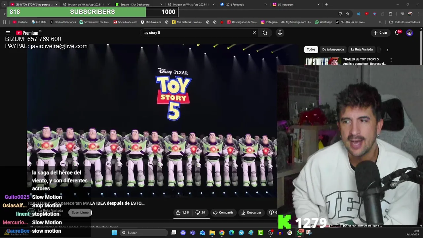Image resolution: width=423 pixels, height=238 pixels.
Task: Start voice search with the microphone
Action: (280, 33)
